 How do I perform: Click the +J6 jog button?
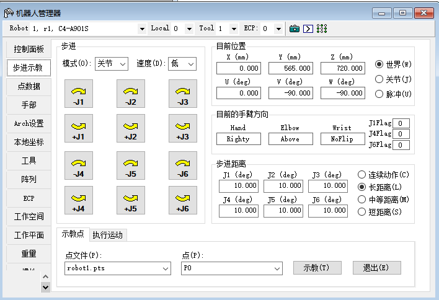[x=183, y=200]
